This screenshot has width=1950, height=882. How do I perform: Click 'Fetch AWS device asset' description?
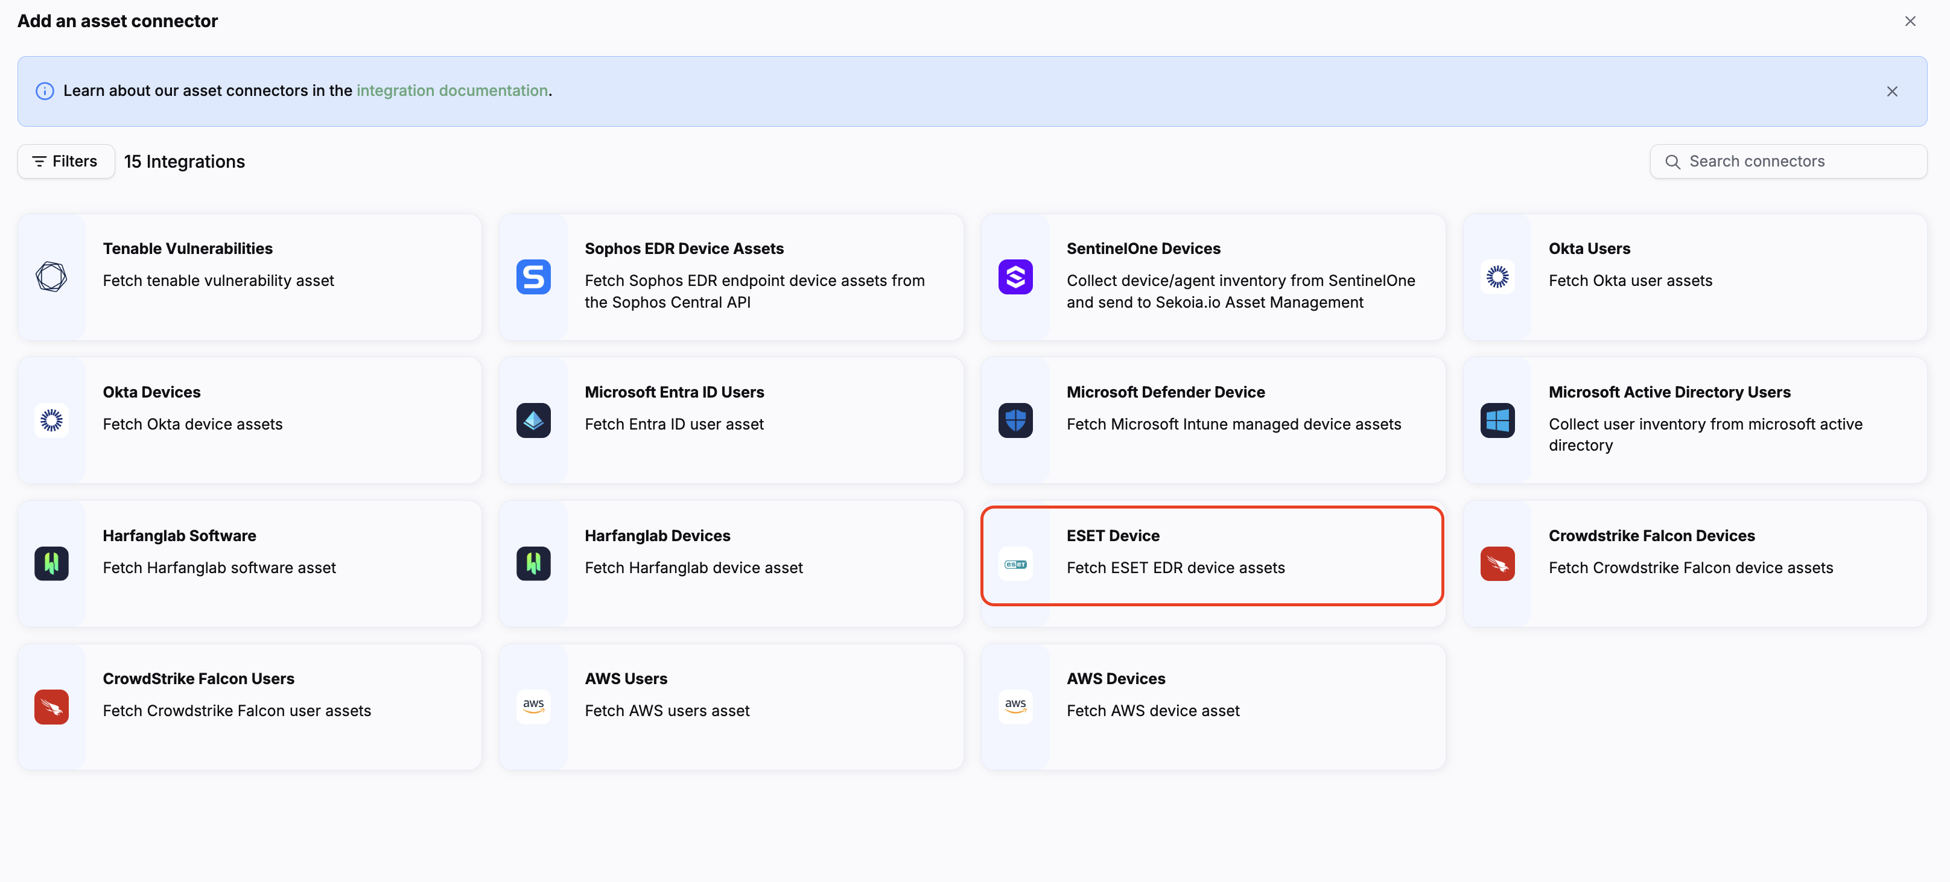[x=1153, y=711]
